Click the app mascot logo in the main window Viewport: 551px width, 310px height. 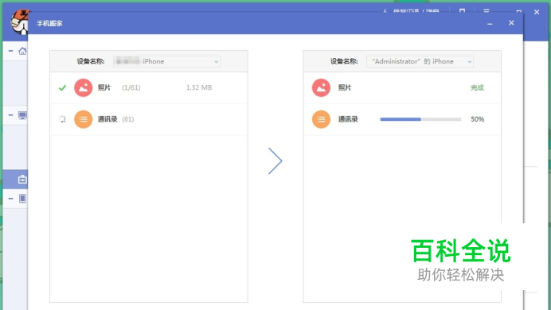click(20, 22)
